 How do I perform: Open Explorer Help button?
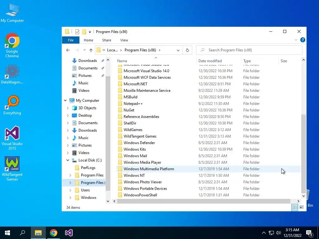point(303,40)
